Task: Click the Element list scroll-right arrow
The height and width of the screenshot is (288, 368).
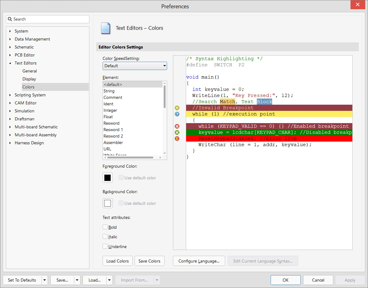Action: (x=160, y=158)
